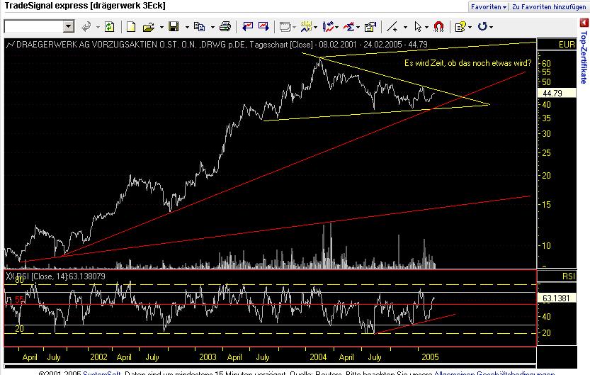Click the candlestick chart type icon

pos(328,27)
